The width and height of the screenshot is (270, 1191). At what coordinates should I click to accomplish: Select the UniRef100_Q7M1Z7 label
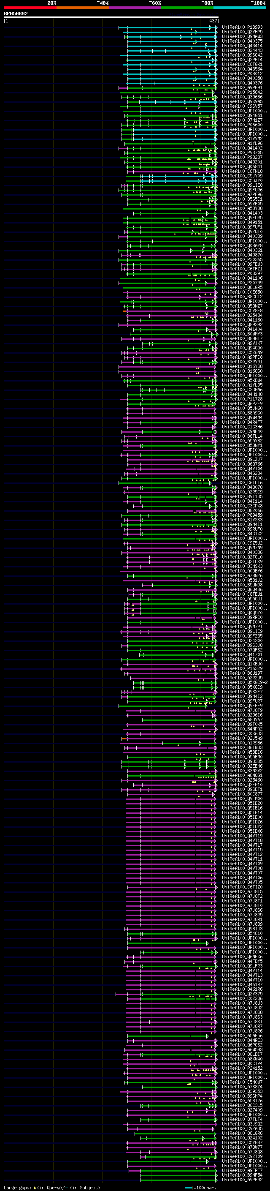point(242,120)
